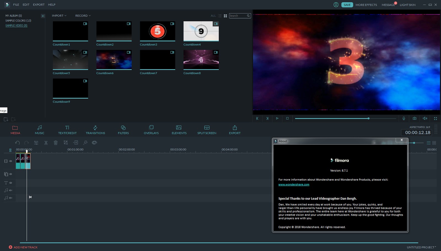Collapse the library sidebar with back arrow
The width and height of the screenshot is (441, 251).
[x=43, y=16]
